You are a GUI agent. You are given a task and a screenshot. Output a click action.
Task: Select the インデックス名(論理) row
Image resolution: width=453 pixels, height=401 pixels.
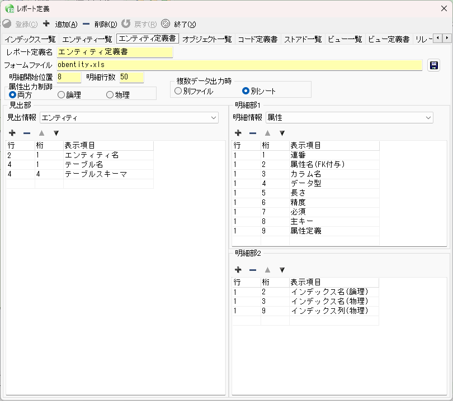pyautogui.click(x=306, y=292)
